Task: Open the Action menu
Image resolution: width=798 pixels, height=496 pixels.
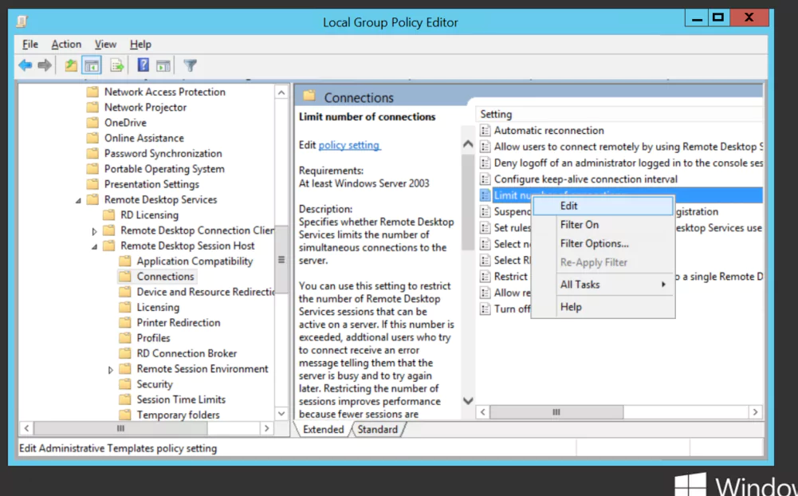Action: (x=66, y=45)
